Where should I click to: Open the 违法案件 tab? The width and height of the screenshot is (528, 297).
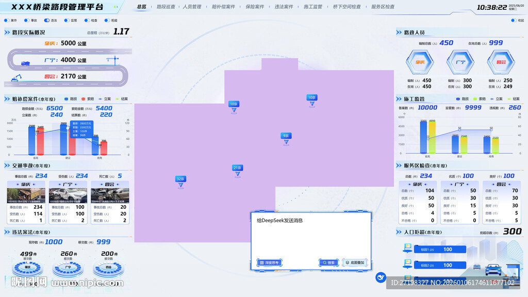(x=284, y=7)
